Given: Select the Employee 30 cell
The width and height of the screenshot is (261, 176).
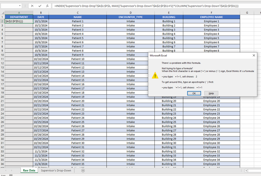Looking at the screenshot, I should 211,143.
